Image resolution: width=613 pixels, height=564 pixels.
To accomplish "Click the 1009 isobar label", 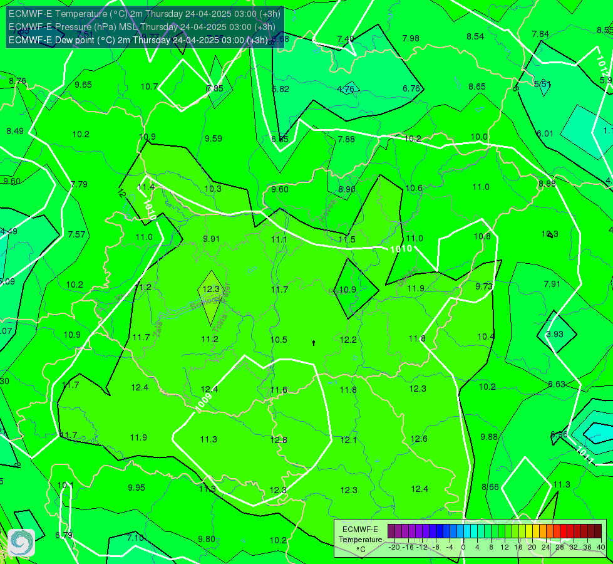I will 203,402.
